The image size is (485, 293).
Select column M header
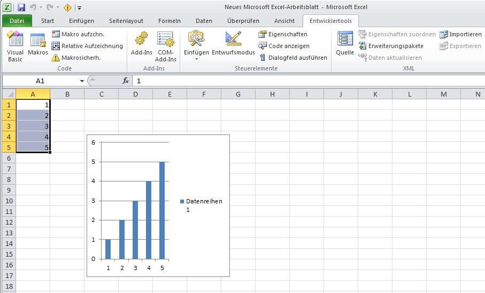coord(443,94)
